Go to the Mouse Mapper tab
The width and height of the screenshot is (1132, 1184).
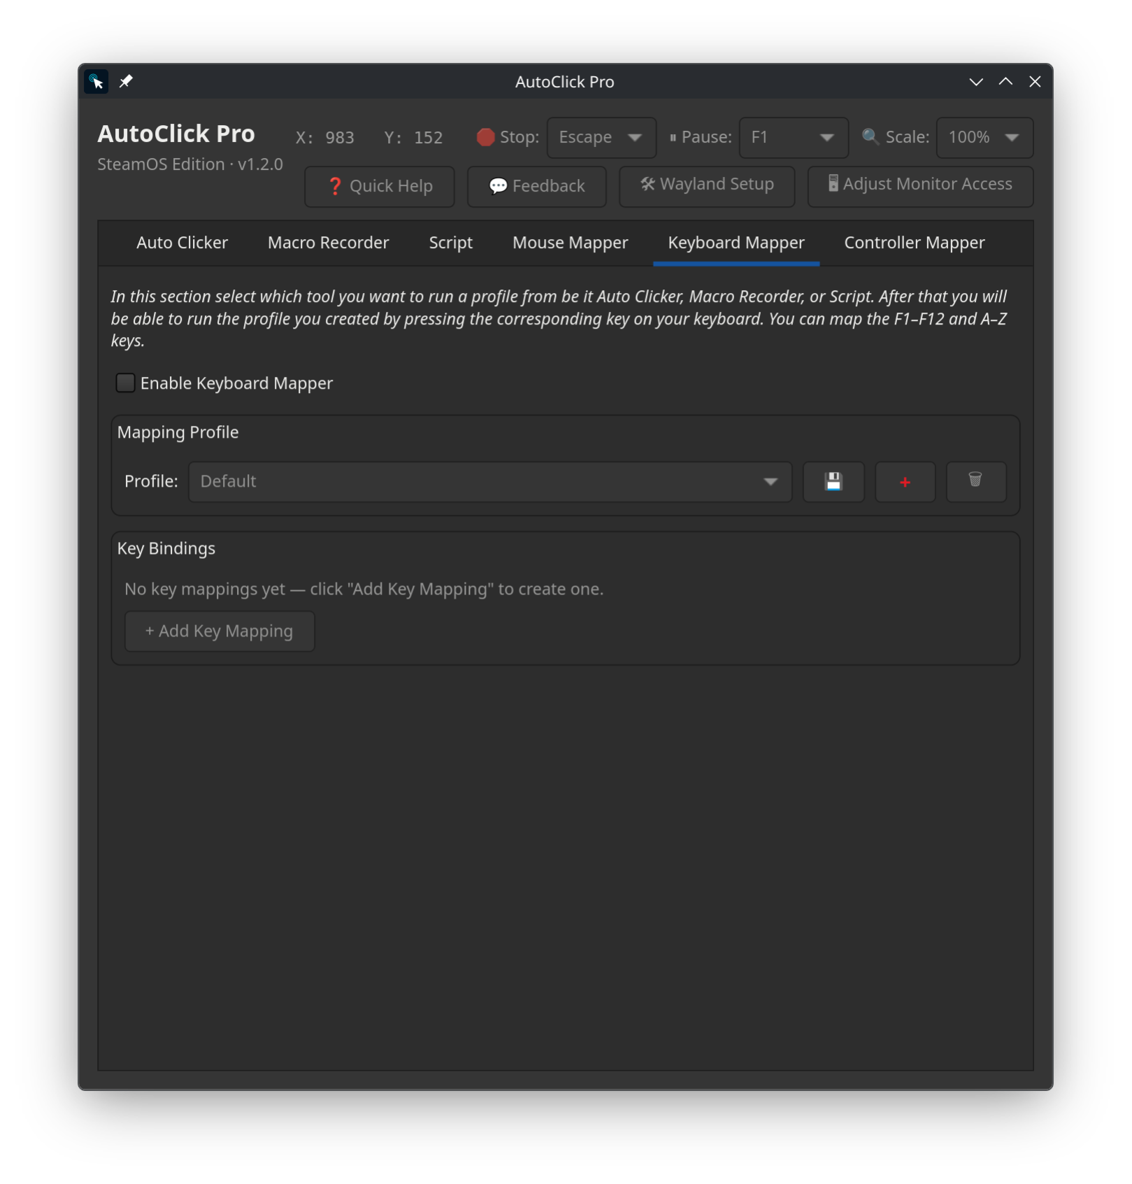click(x=570, y=243)
